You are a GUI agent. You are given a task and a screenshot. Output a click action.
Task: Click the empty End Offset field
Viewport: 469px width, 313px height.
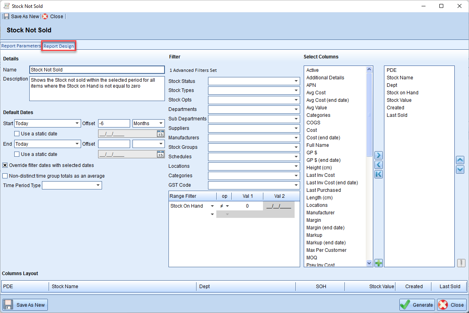click(114, 144)
